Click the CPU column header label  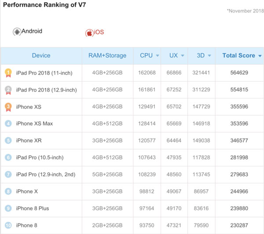pos(147,55)
